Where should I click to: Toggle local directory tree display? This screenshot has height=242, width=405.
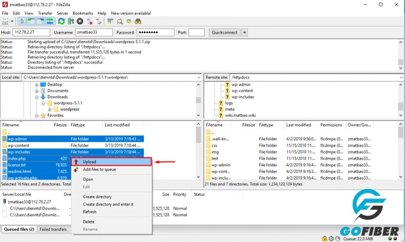coord(31,21)
